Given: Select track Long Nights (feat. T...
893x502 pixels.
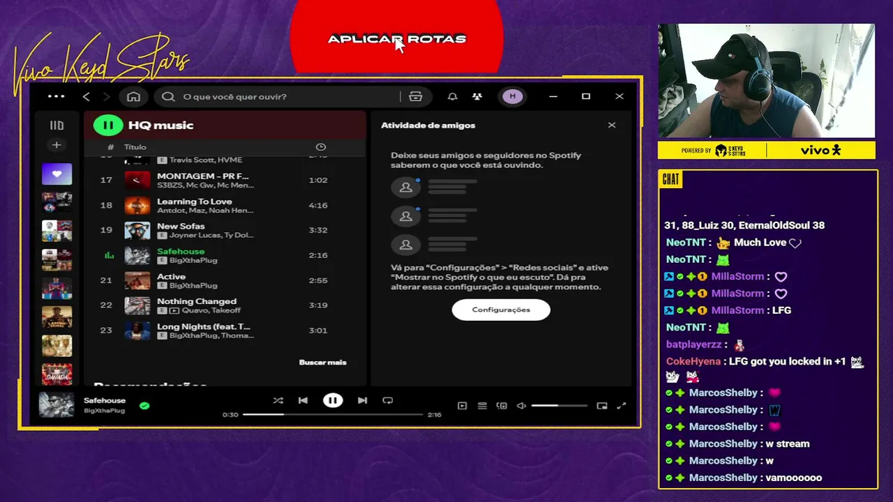Looking at the screenshot, I should [x=225, y=330].
